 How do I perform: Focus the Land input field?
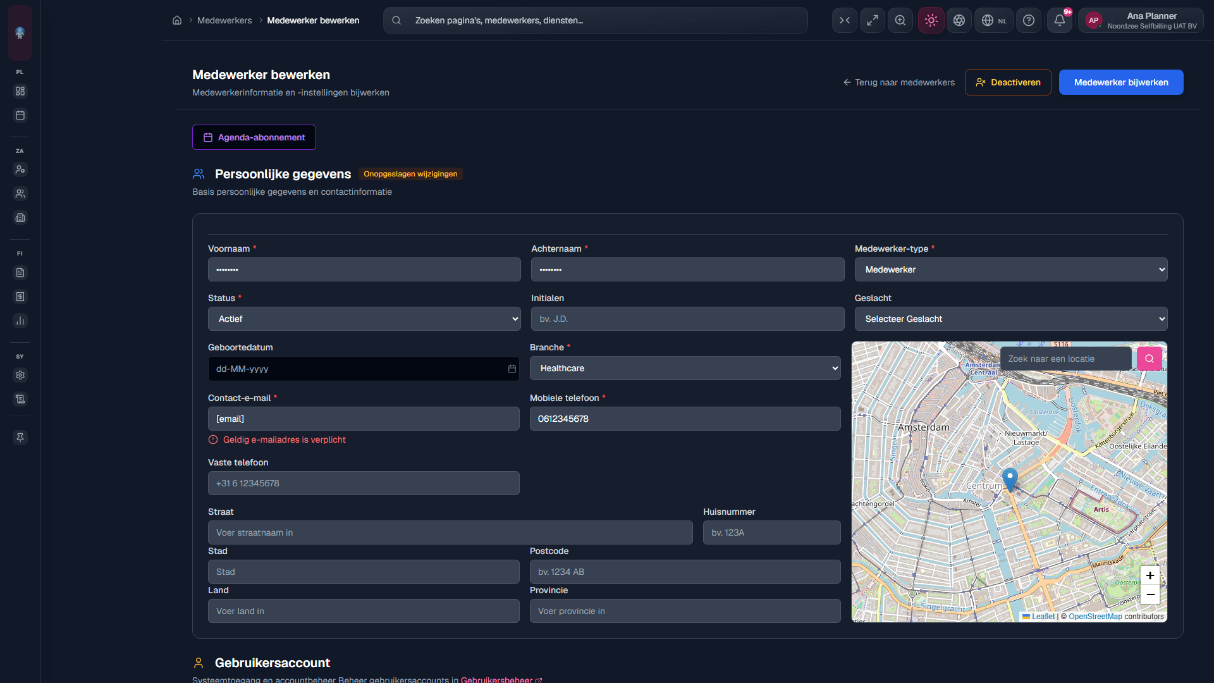tap(364, 611)
